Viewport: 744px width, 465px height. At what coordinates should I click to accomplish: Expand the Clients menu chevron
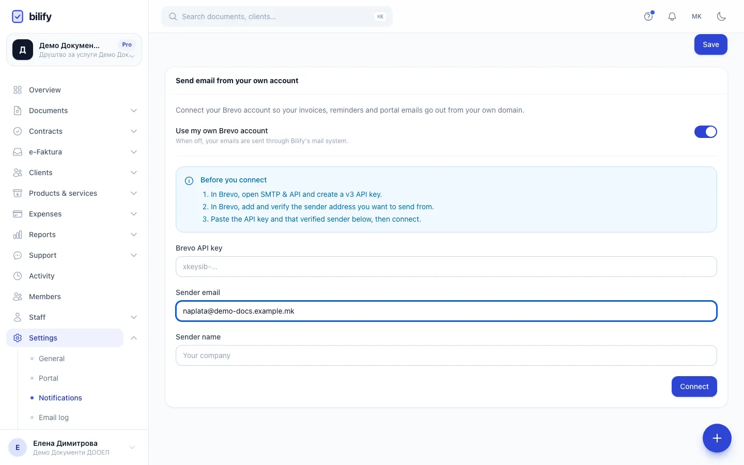click(134, 173)
